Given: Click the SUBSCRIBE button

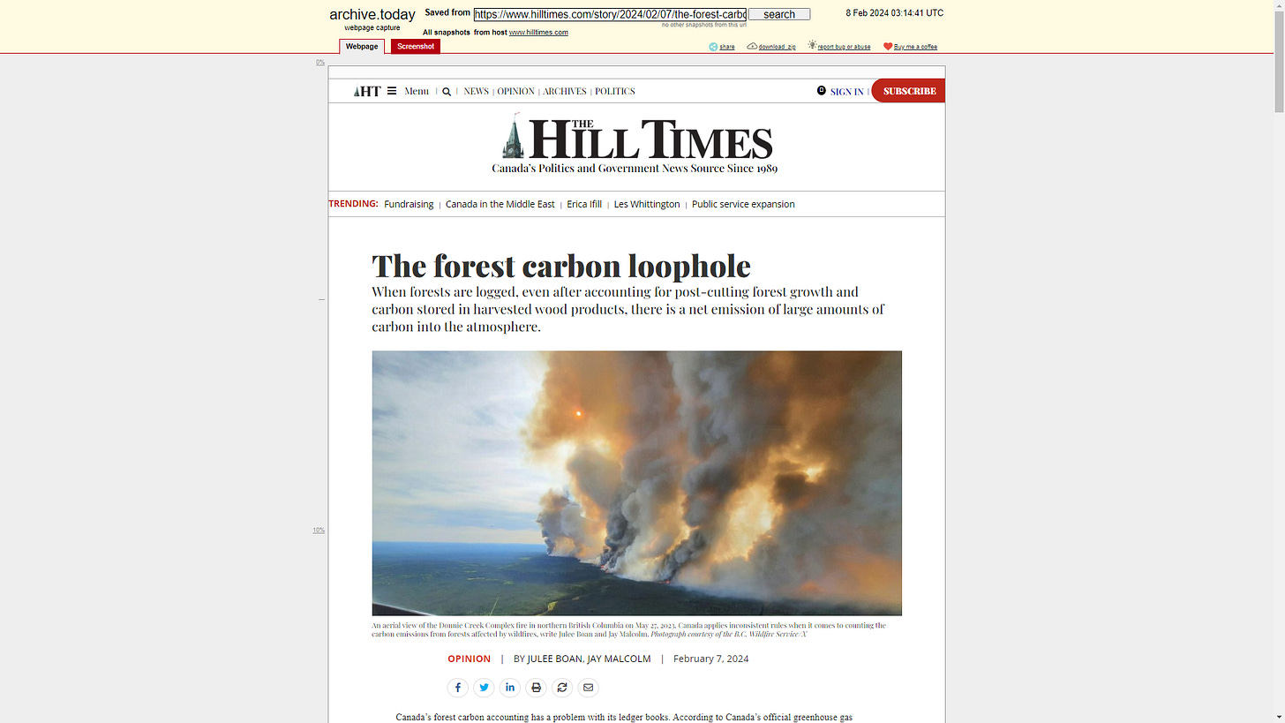Looking at the screenshot, I should (x=908, y=91).
